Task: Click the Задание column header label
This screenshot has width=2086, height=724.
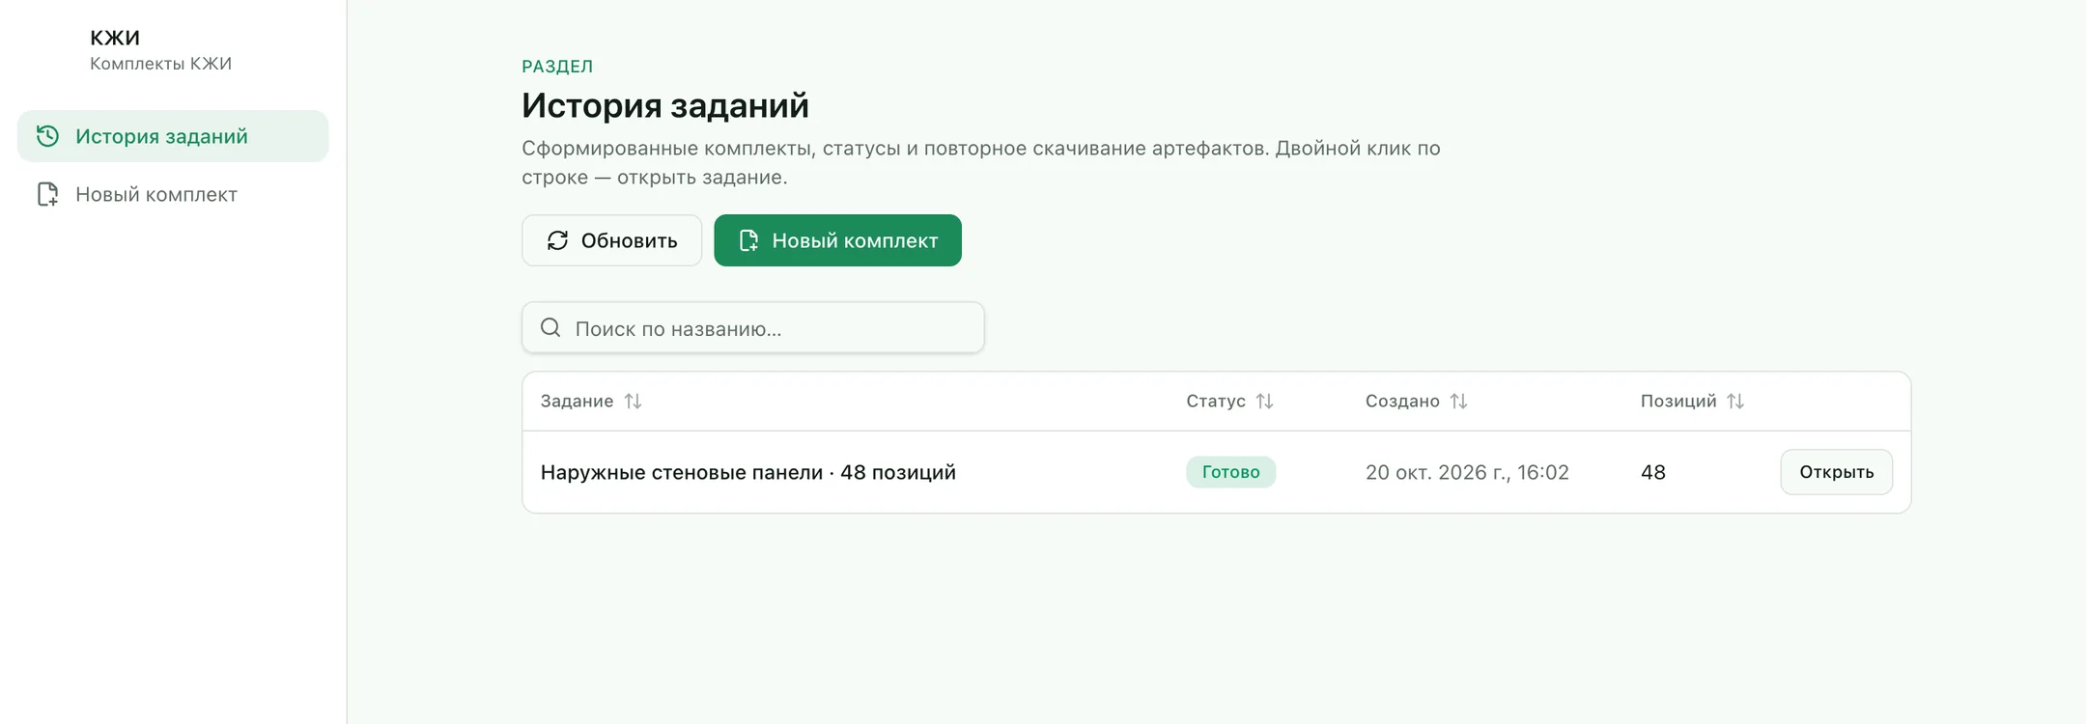Action: [577, 401]
